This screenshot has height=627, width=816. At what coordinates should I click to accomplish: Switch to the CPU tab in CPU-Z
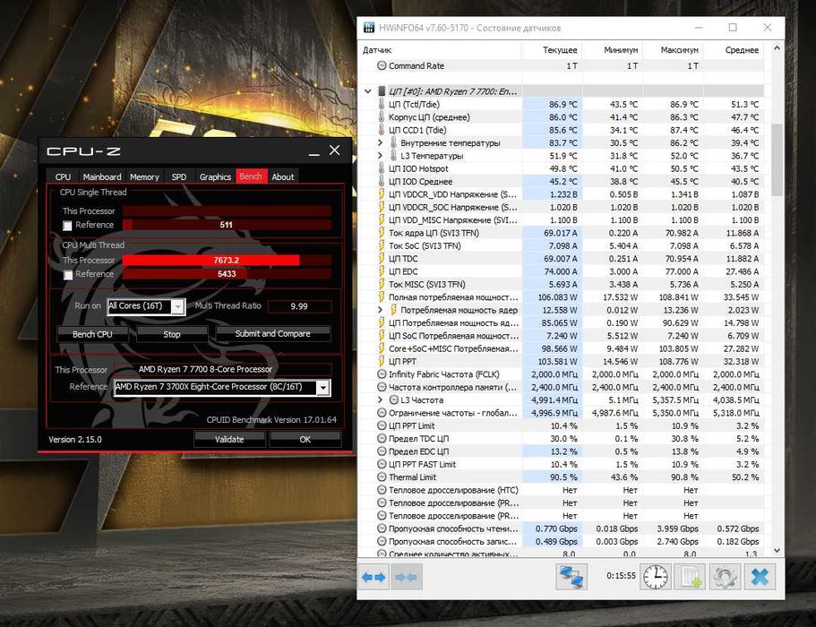coord(63,177)
